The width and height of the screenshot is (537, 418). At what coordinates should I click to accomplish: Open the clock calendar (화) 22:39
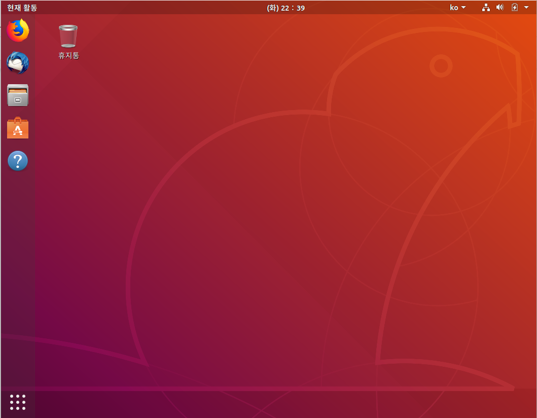(285, 8)
